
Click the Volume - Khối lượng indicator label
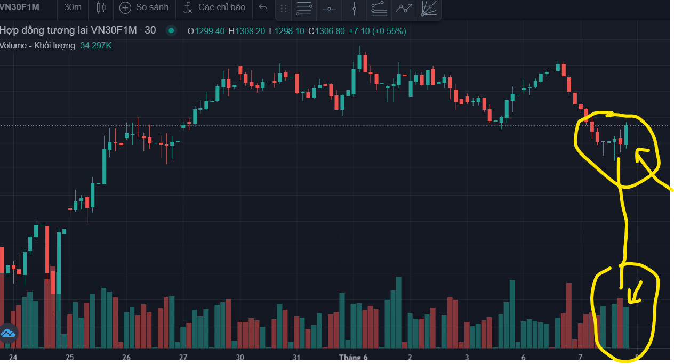point(37,46)
